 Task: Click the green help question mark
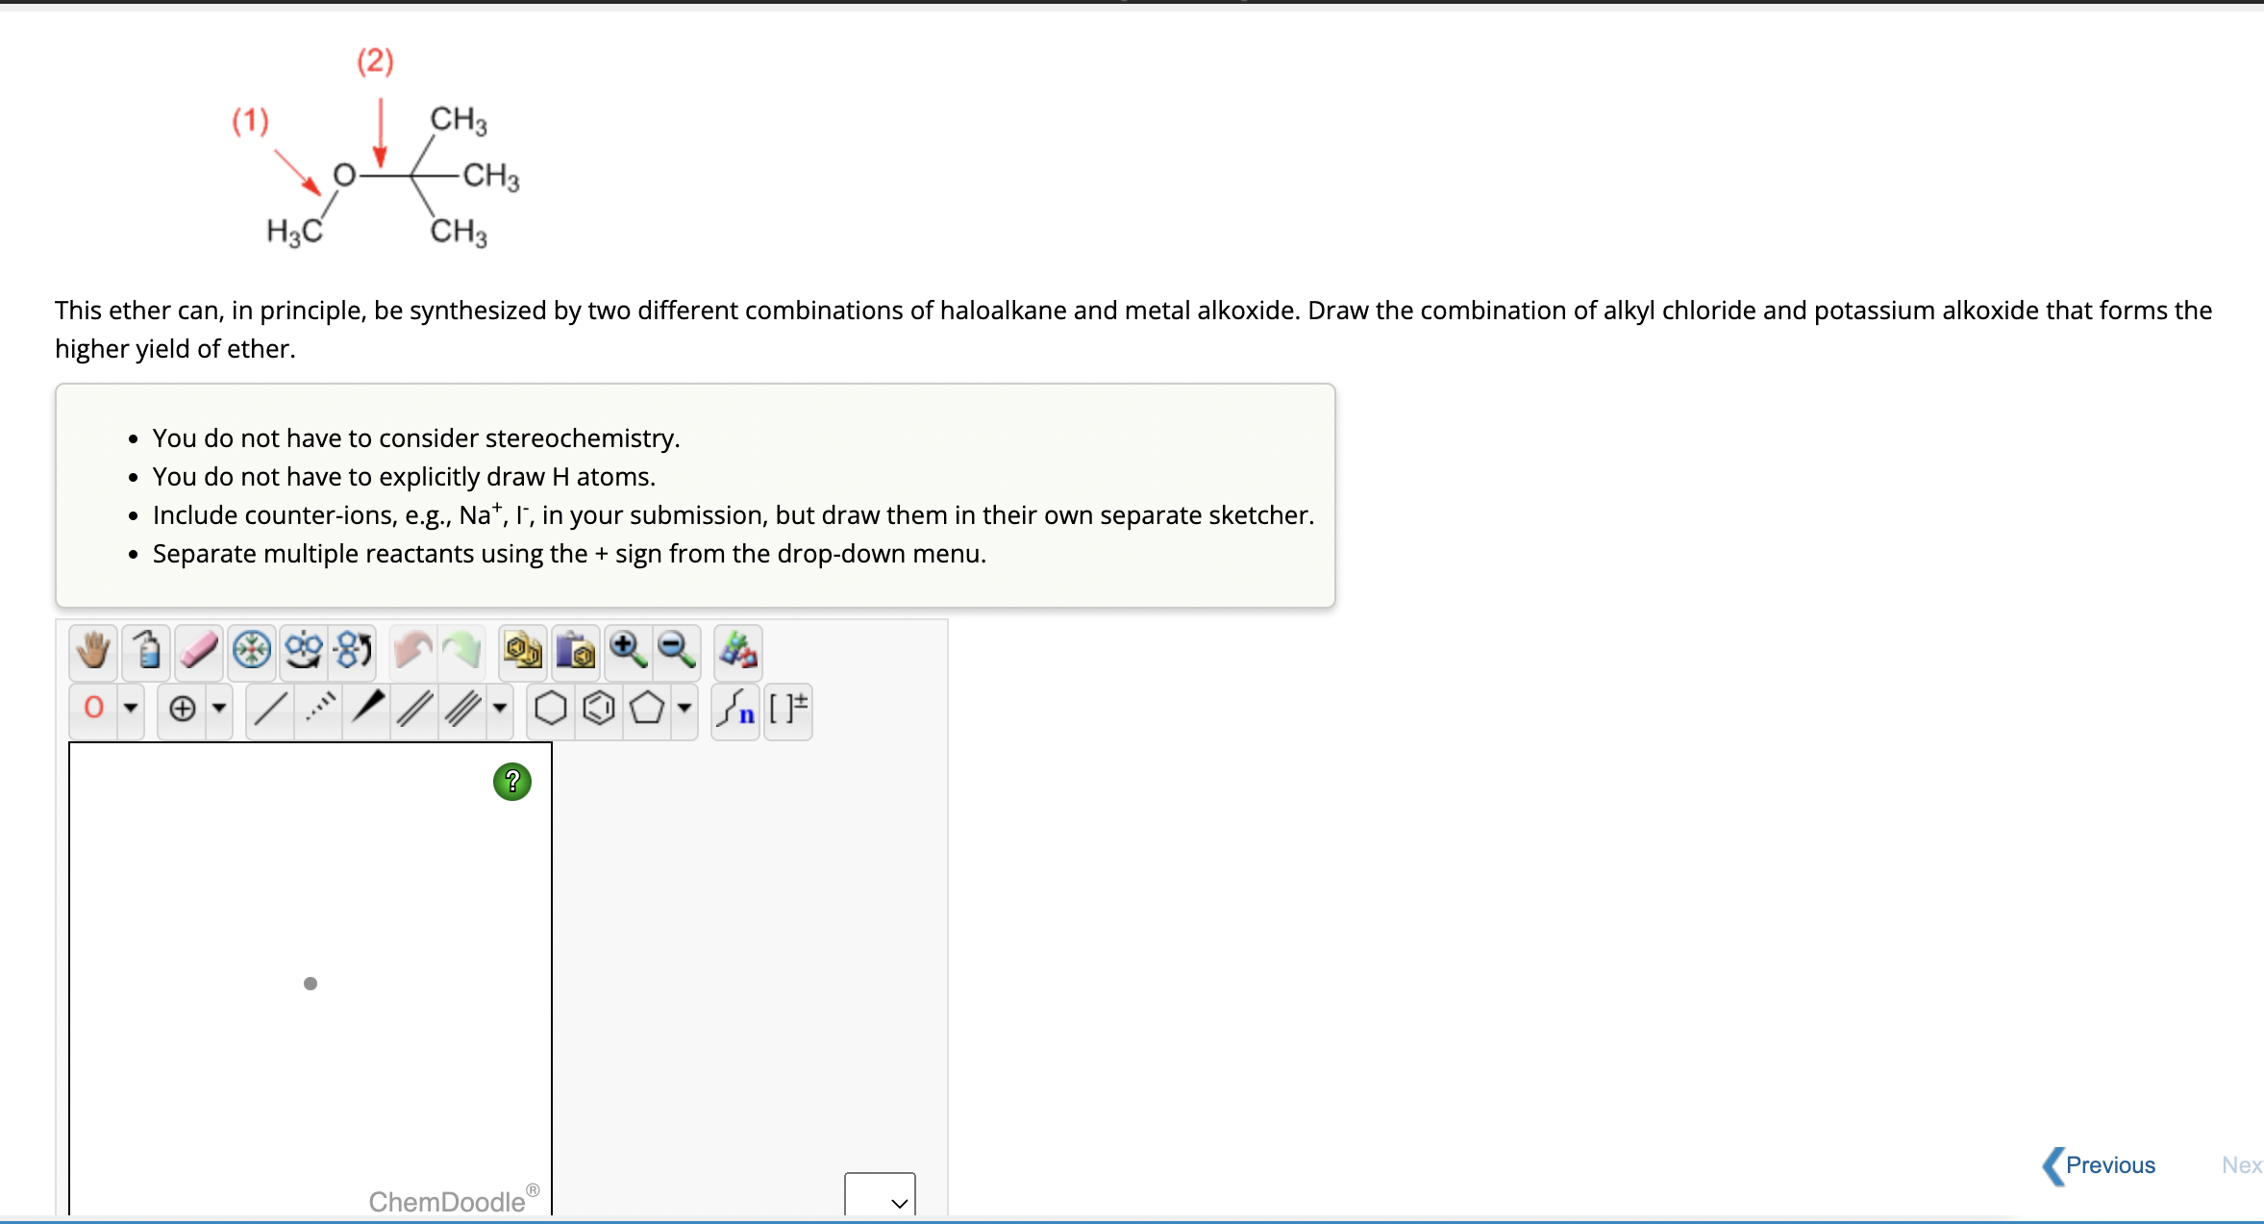click(x=512, y=782)
